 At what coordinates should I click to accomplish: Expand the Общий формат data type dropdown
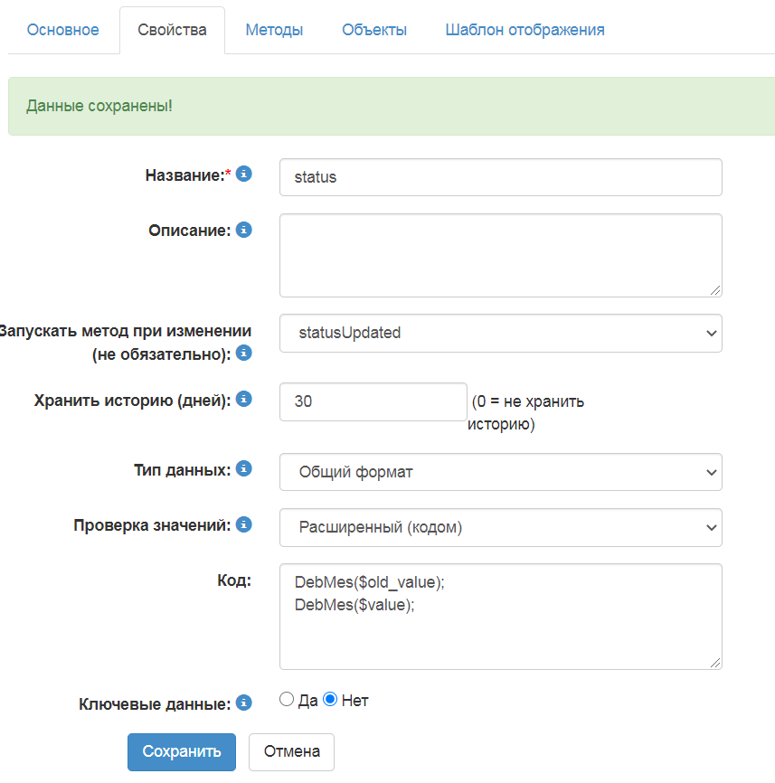tap(500, 472)
